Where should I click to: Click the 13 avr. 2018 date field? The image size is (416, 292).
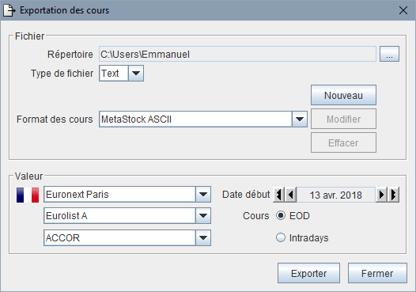pyautogui.click(x=336, y=195)
